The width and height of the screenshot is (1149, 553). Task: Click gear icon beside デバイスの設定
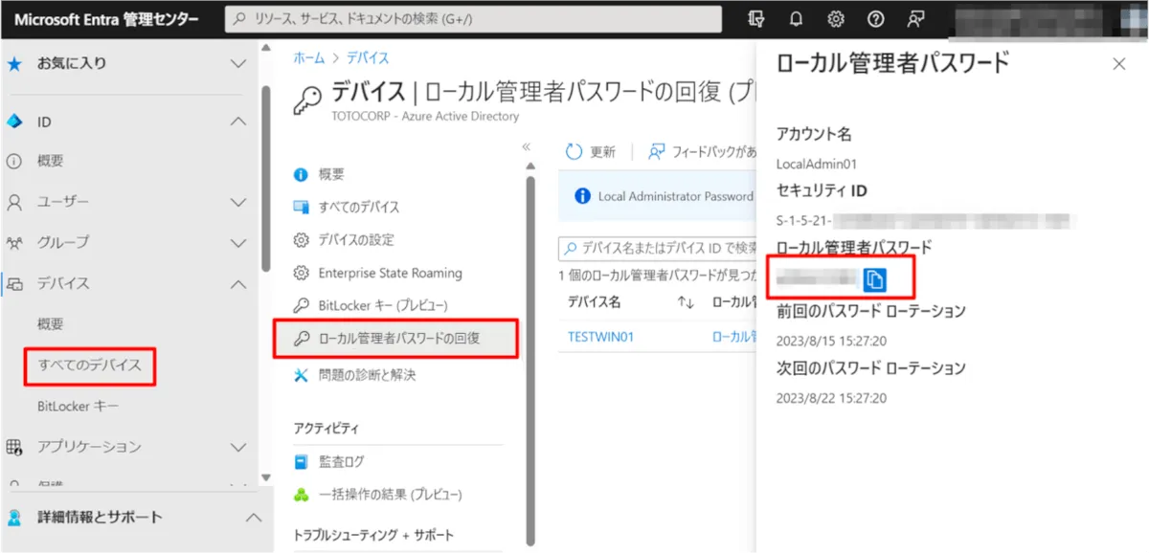pos(302,239)
